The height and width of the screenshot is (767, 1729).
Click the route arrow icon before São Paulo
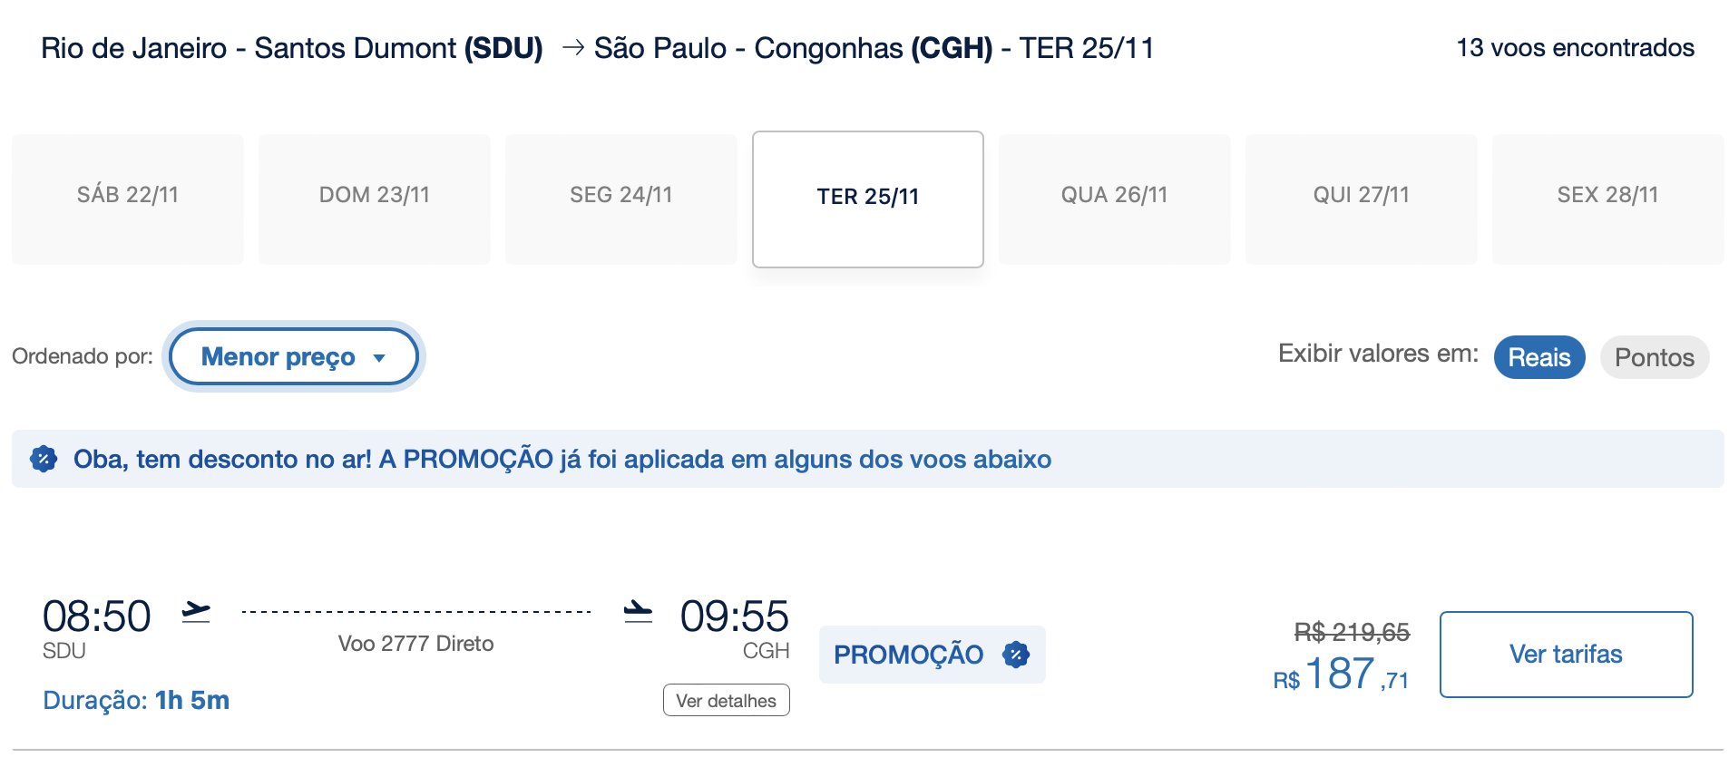click(x=572, y=47)
